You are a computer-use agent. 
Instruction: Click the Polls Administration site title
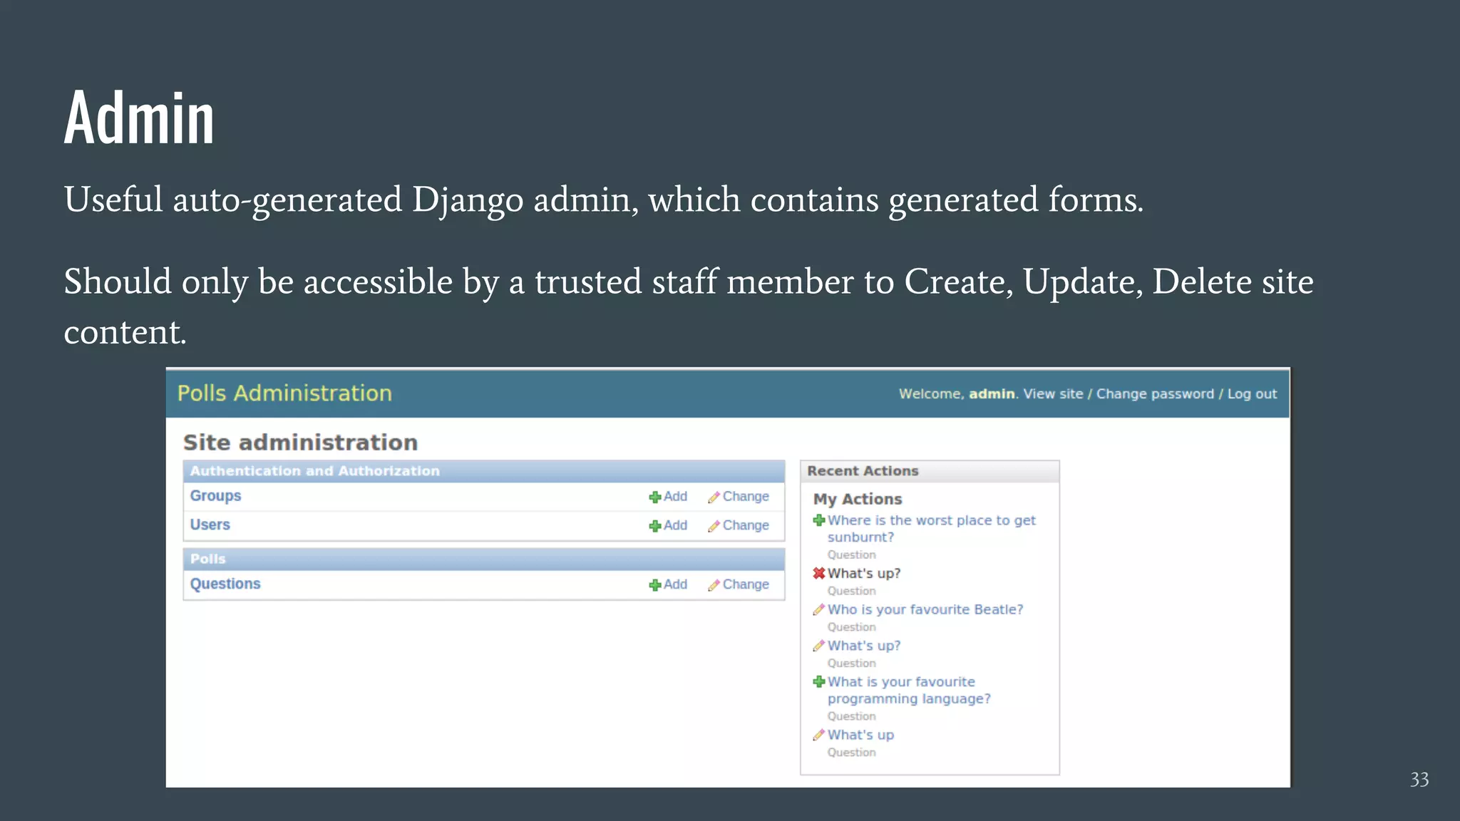(284, 393)
